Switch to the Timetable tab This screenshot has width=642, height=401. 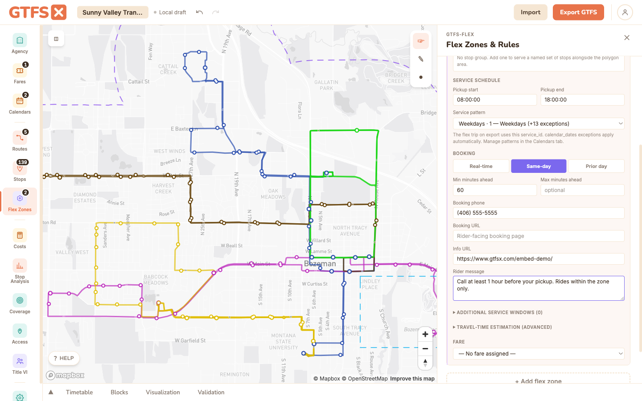[x=79, y=392]
